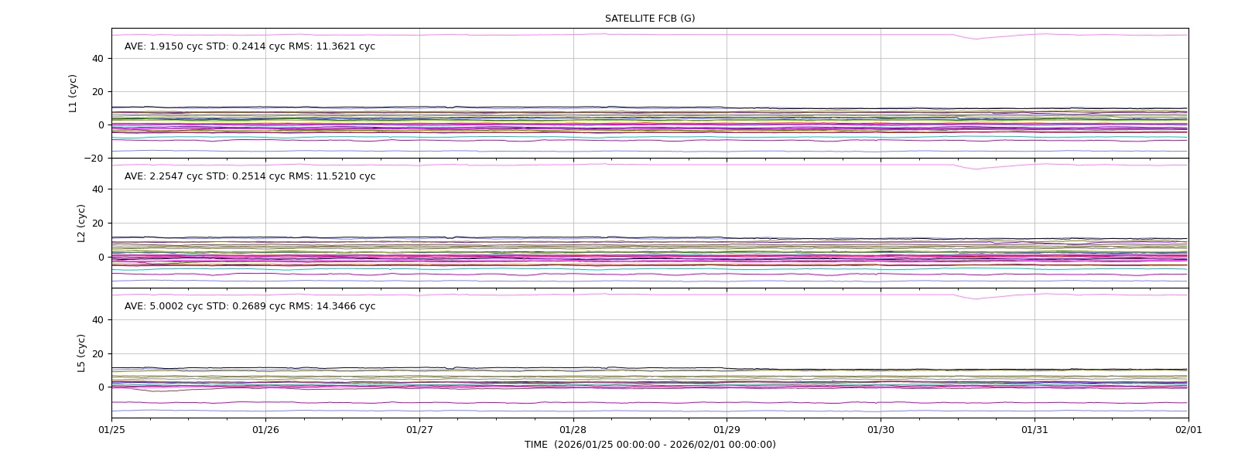Click the 01/30 date tick label

pos(881,430)
